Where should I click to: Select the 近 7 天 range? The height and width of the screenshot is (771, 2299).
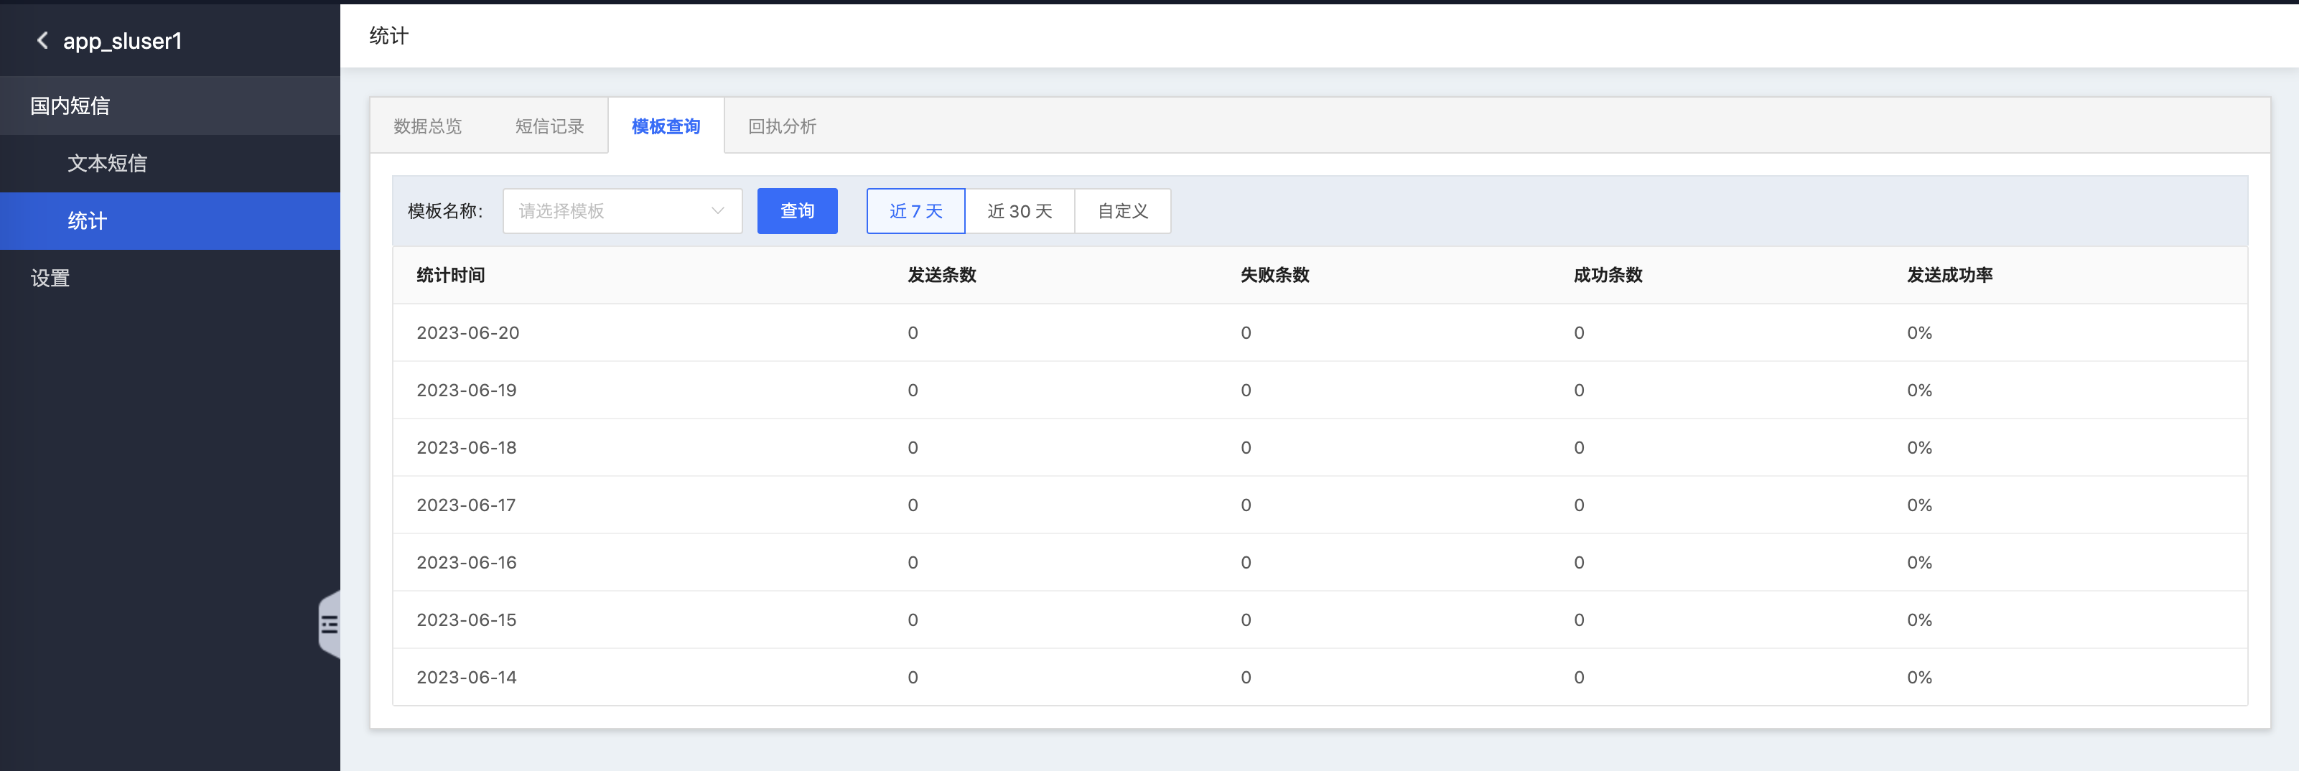915,210
